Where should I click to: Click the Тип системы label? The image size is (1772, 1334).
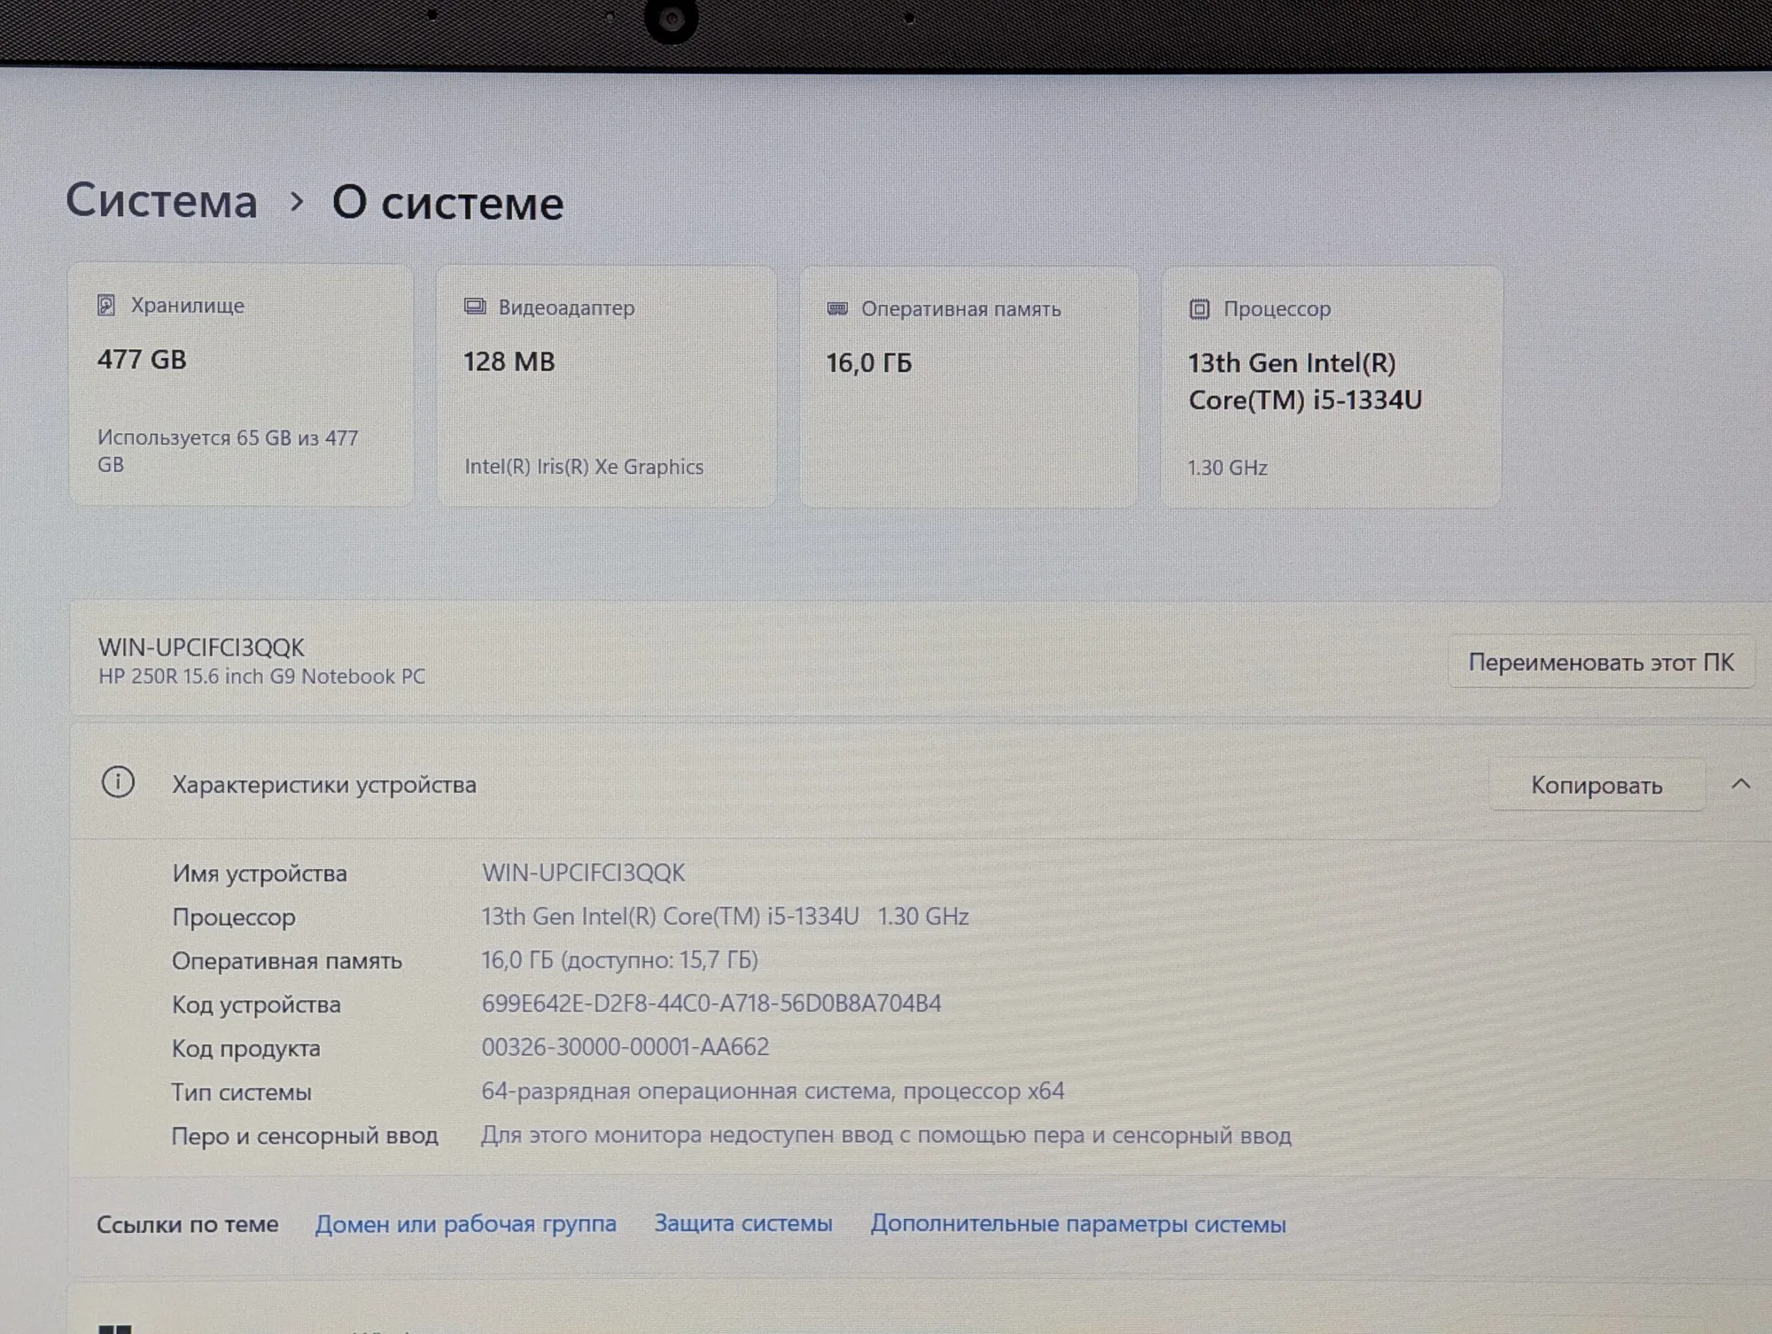pos(241,1092)
